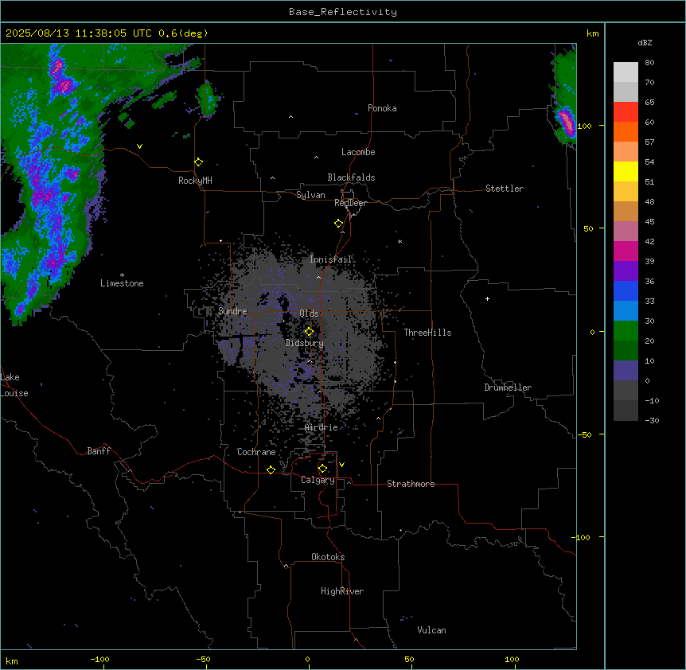The width and height of the screenshot is (686, 670).
Task: Click the purple 39 dBZ legend swatch
Action: pyautogui.click(x=626, y=271)
